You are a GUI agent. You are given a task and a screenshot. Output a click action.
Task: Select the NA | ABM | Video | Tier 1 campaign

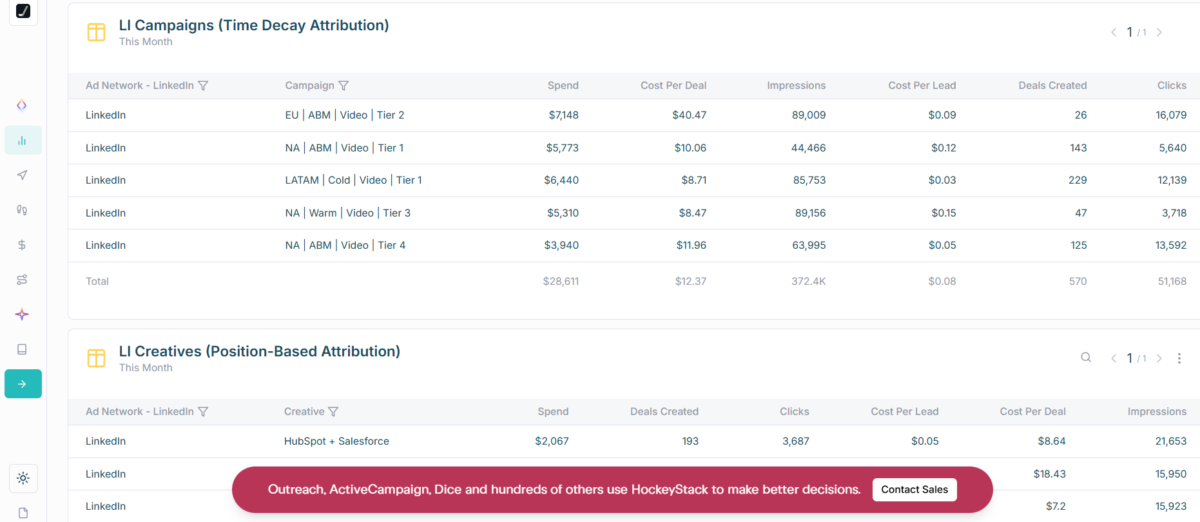click(344, 148)
